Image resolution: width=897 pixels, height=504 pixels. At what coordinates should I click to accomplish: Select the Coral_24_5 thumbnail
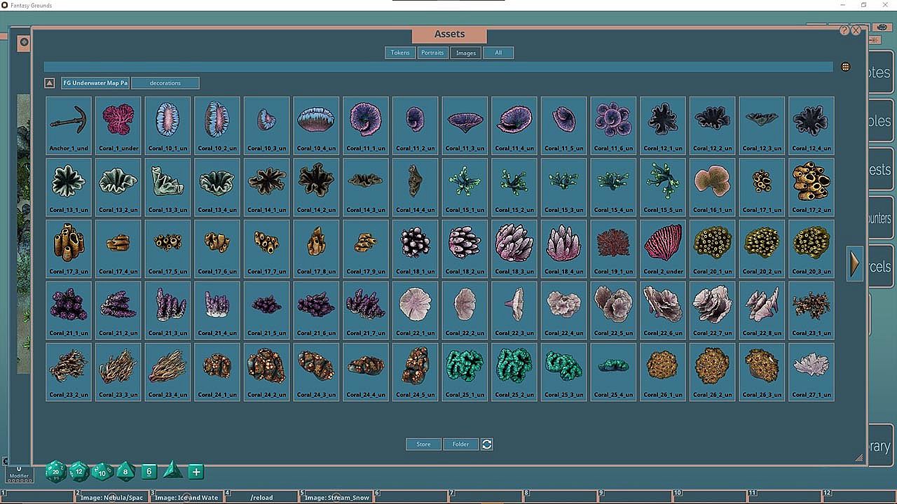tap(416, 372)
